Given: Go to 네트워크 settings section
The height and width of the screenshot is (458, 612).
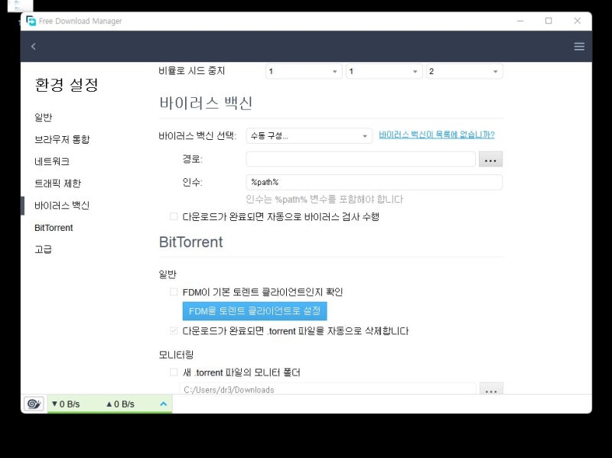Looking at the screenshot, I should pos(52,161).
